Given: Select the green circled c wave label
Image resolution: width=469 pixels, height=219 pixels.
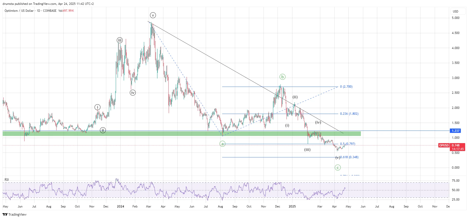Looking at the screenshot, I should [338, 168].
